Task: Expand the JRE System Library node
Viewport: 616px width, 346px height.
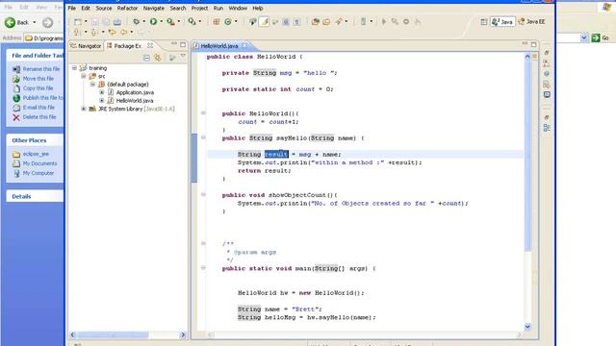Action: point(84,109)
